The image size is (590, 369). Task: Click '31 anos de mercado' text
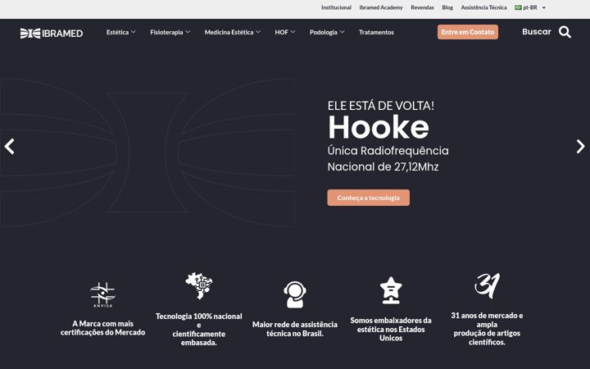[487, 316]
